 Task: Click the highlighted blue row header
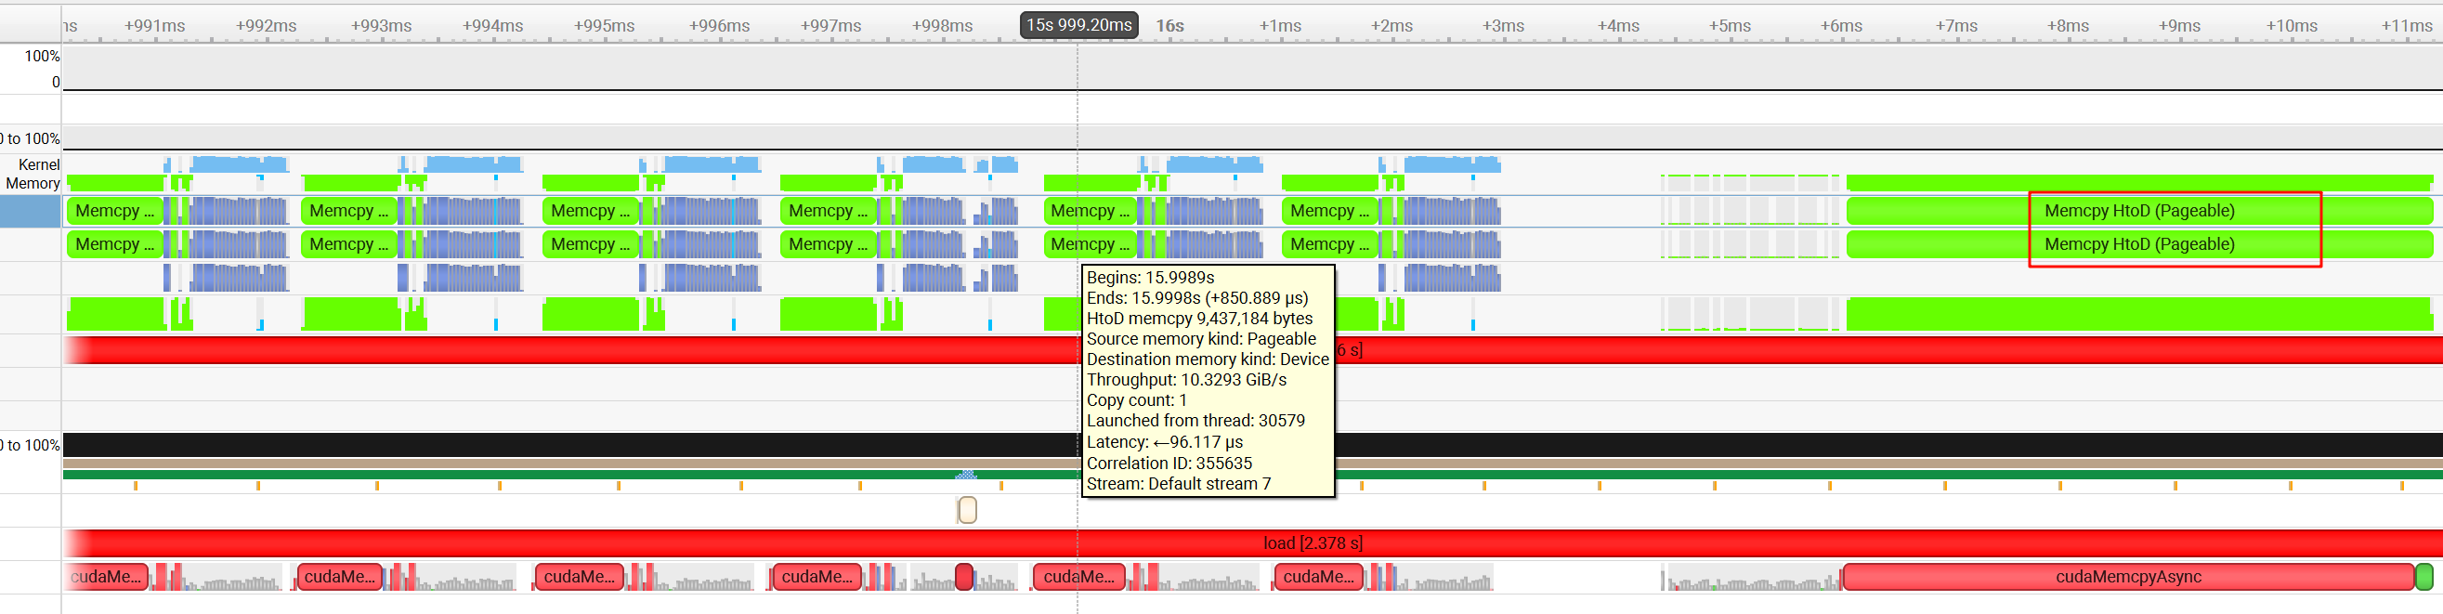tap(31, 211)
